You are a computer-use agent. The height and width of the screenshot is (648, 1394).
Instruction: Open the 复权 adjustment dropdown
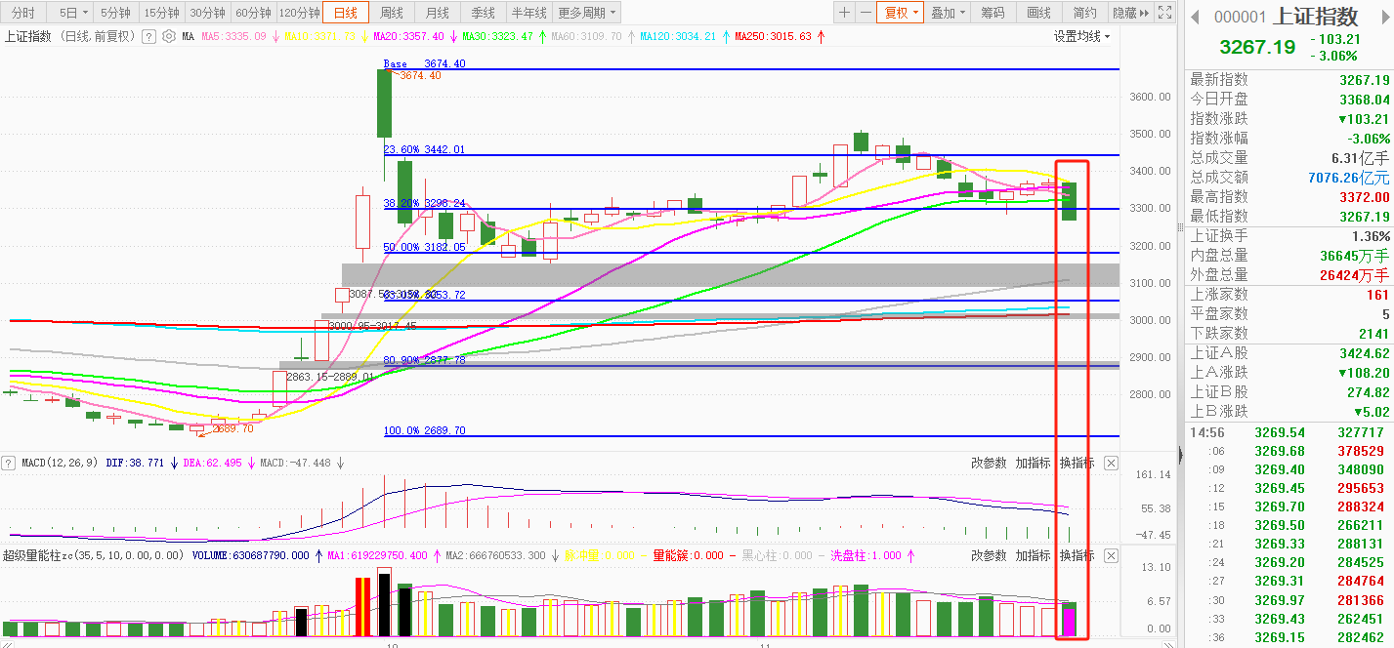902,13
